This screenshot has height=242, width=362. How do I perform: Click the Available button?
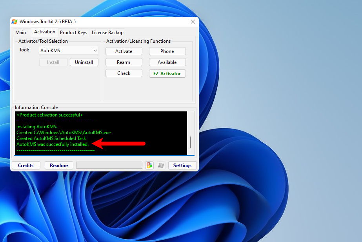tap(167, 62)
